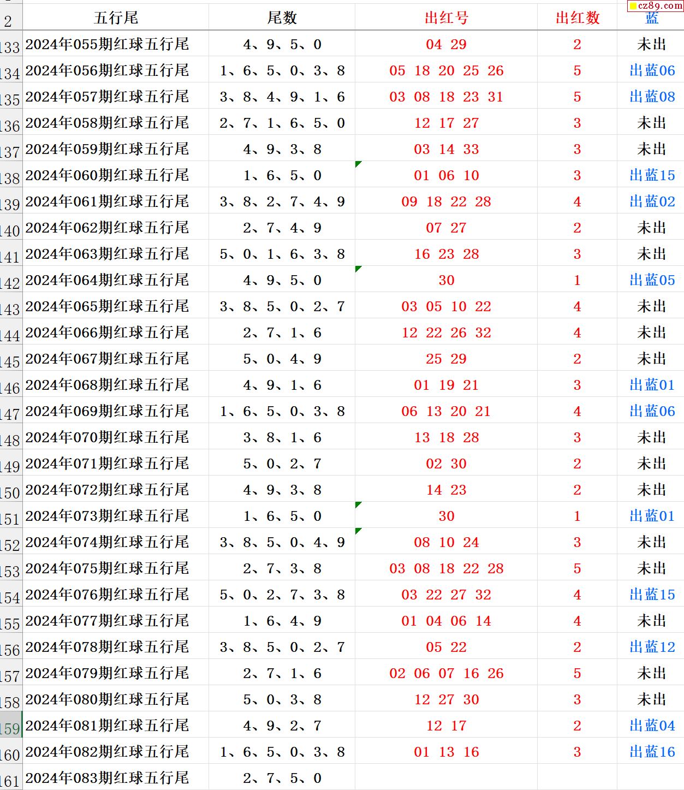Click the empty 出红号 cell for 2024年083期

point(446,777)
